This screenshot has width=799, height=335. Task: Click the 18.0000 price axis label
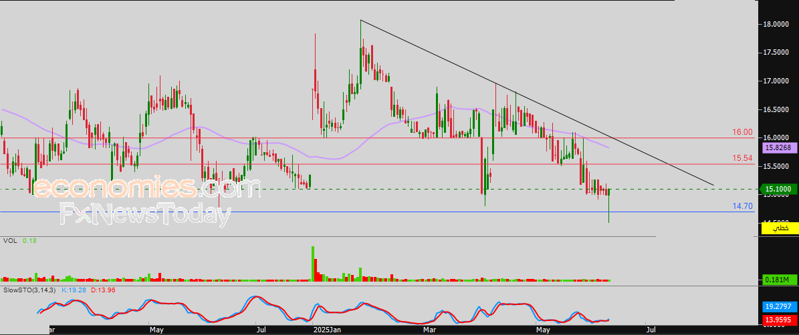[x=777, y=24]
